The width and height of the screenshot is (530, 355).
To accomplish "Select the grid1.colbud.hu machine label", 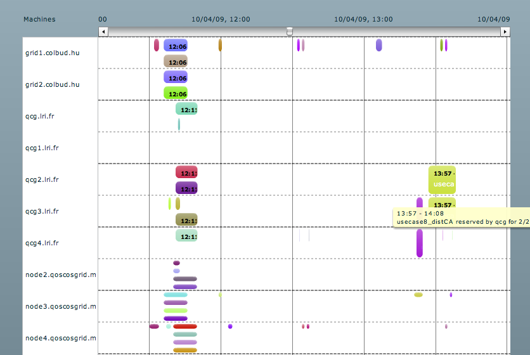I will click(52, 53).
